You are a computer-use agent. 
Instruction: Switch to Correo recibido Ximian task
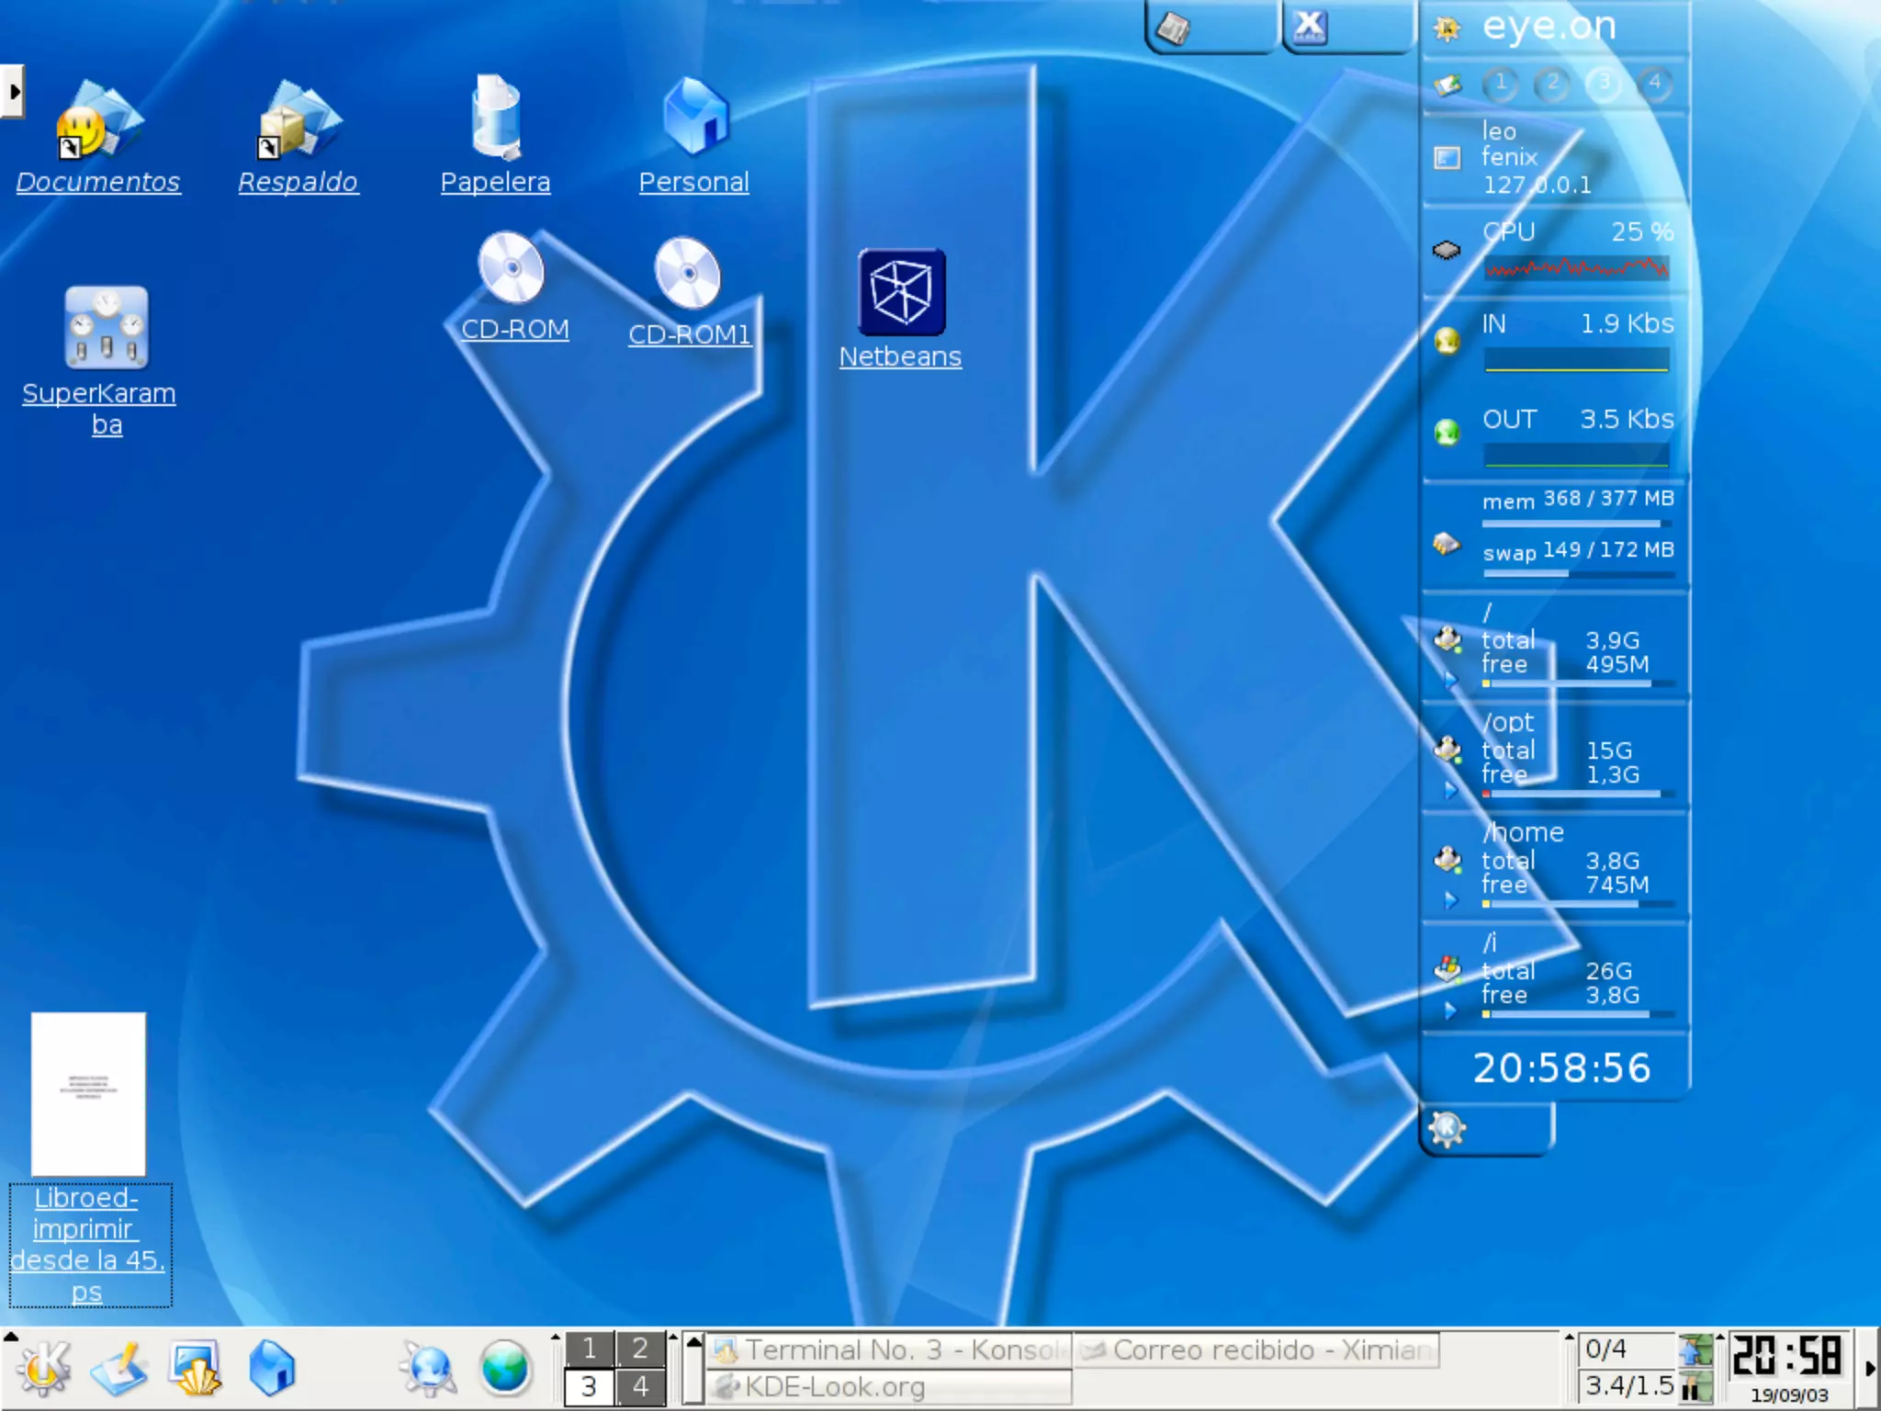click(1256, 1349)
